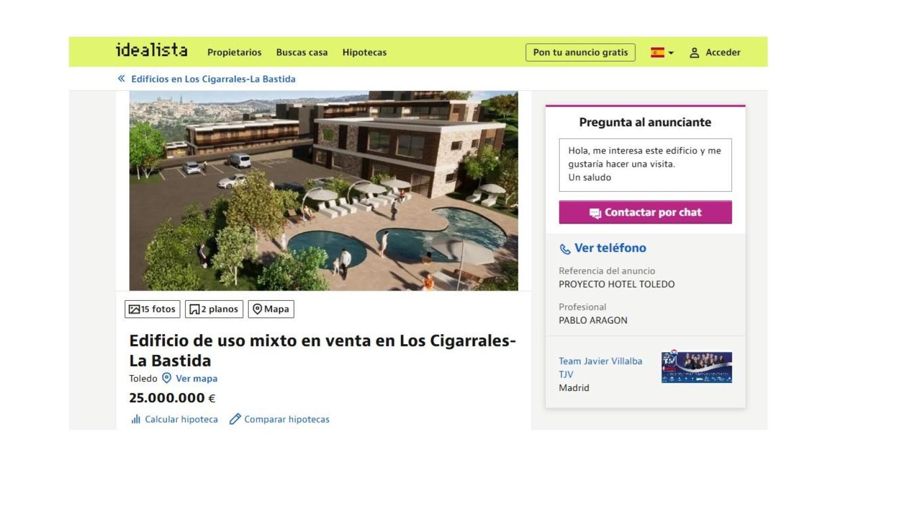
Task: Click the idealista logo
Action: pos(150,50)
